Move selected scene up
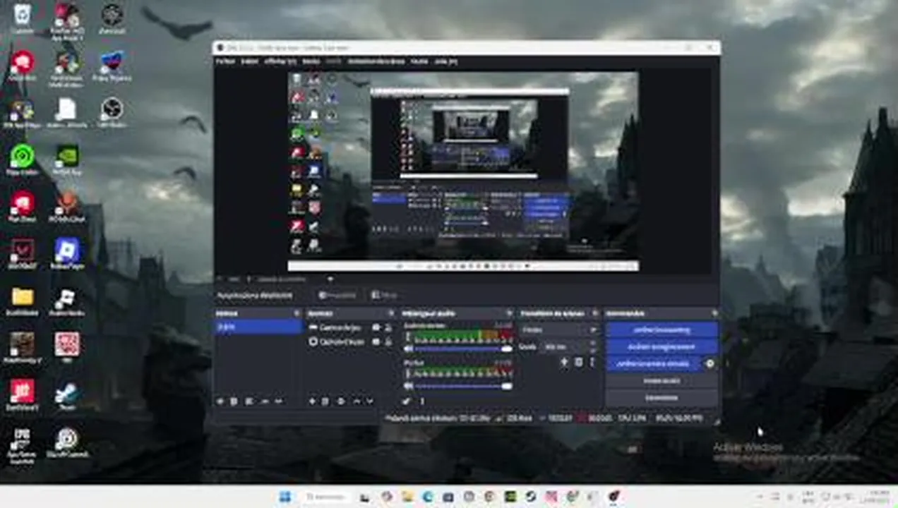 click(x=265, y=401)
